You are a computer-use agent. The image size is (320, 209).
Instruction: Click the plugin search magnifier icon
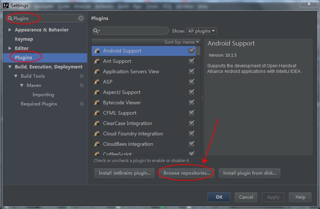pos(96,31)
